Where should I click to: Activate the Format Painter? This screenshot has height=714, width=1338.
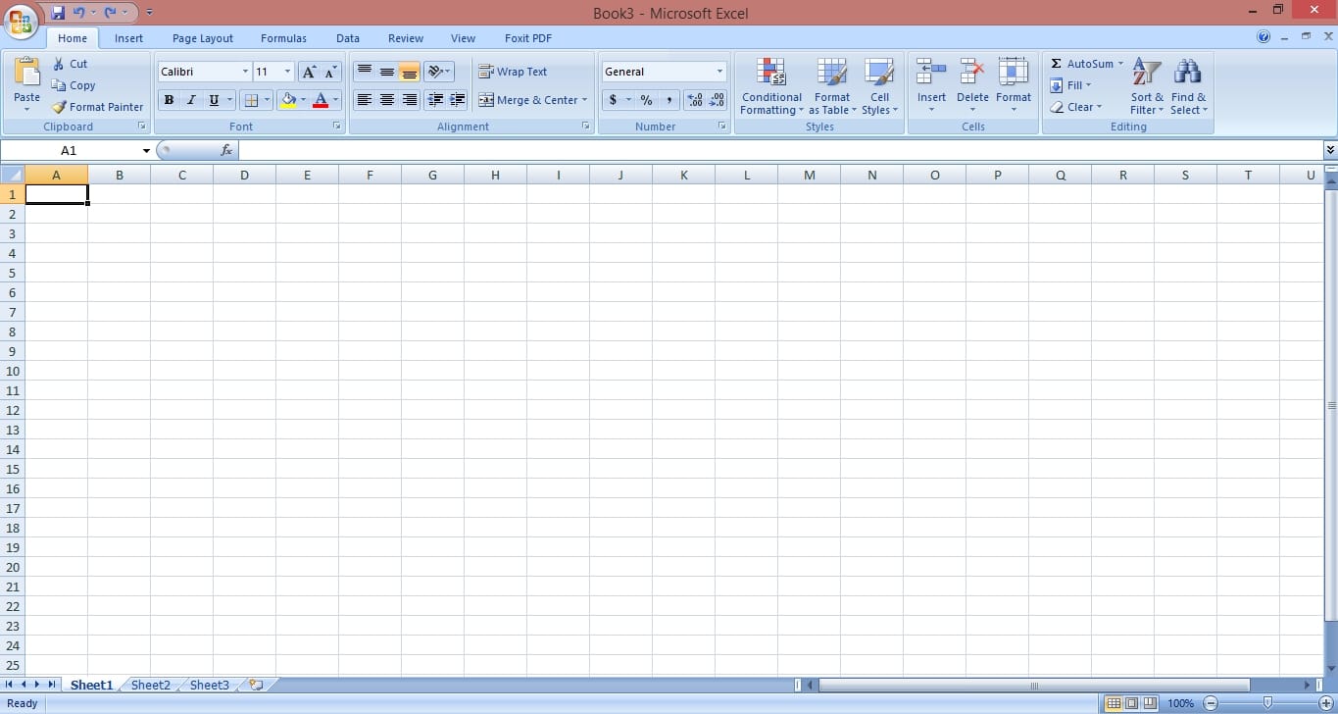[97, 107]
